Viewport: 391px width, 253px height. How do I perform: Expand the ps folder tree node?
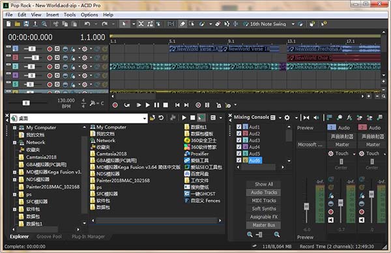[x=15, y=194]
